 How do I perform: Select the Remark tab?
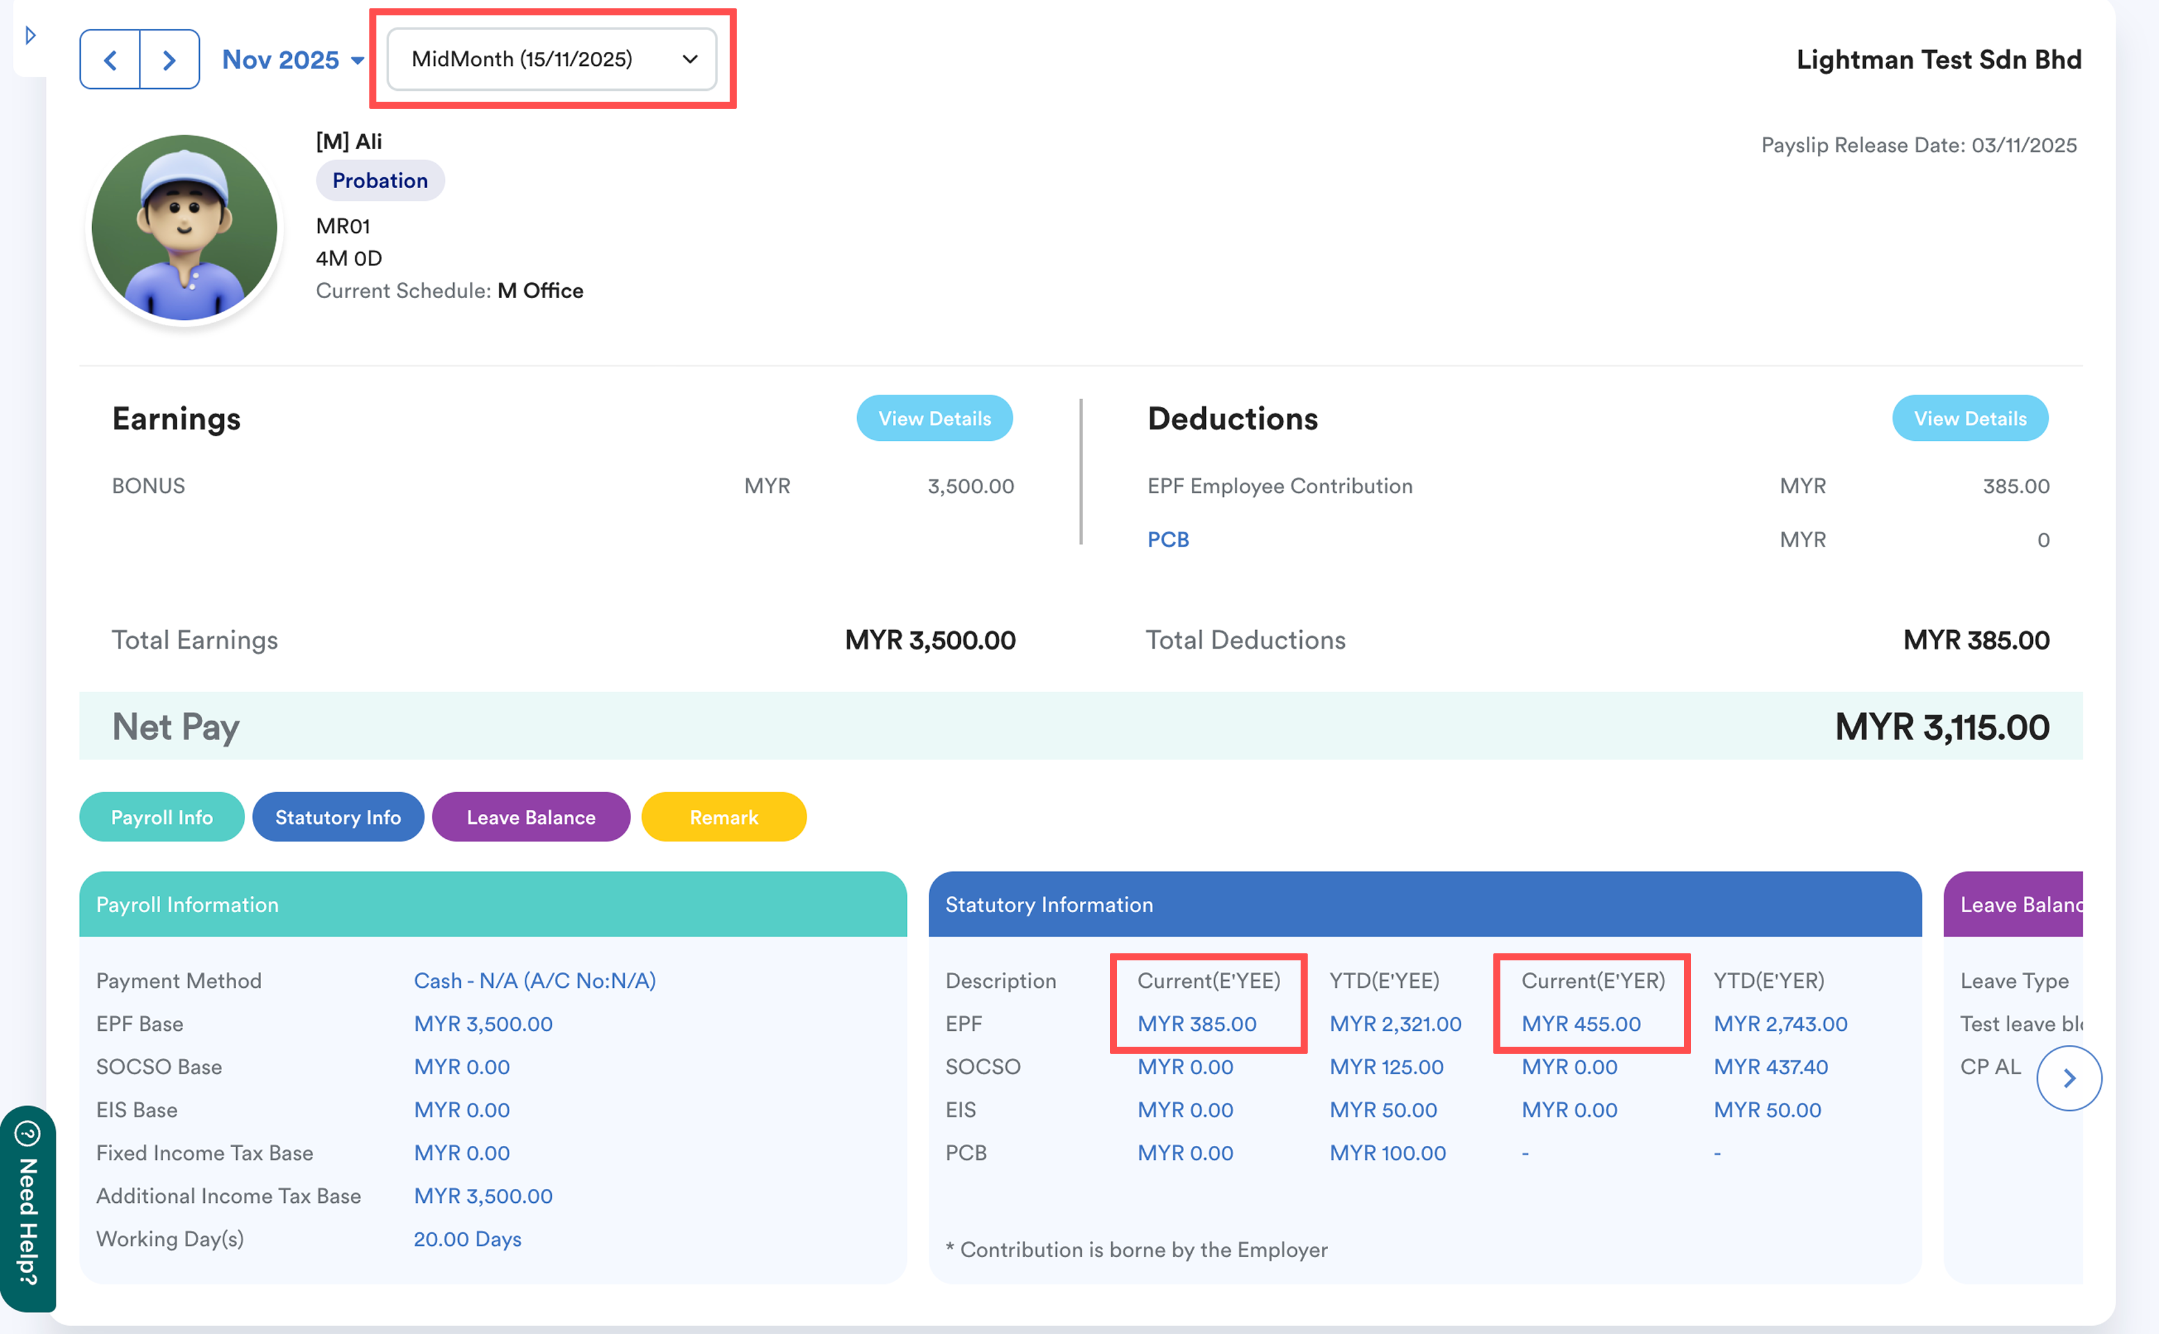(x=723, y=817)
